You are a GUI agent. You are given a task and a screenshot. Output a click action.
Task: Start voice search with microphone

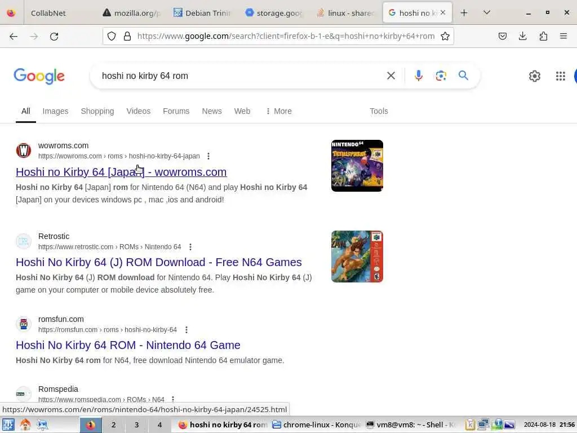pos(419,76)
